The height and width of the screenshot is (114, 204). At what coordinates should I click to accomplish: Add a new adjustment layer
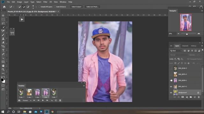[x=187, y=97]
